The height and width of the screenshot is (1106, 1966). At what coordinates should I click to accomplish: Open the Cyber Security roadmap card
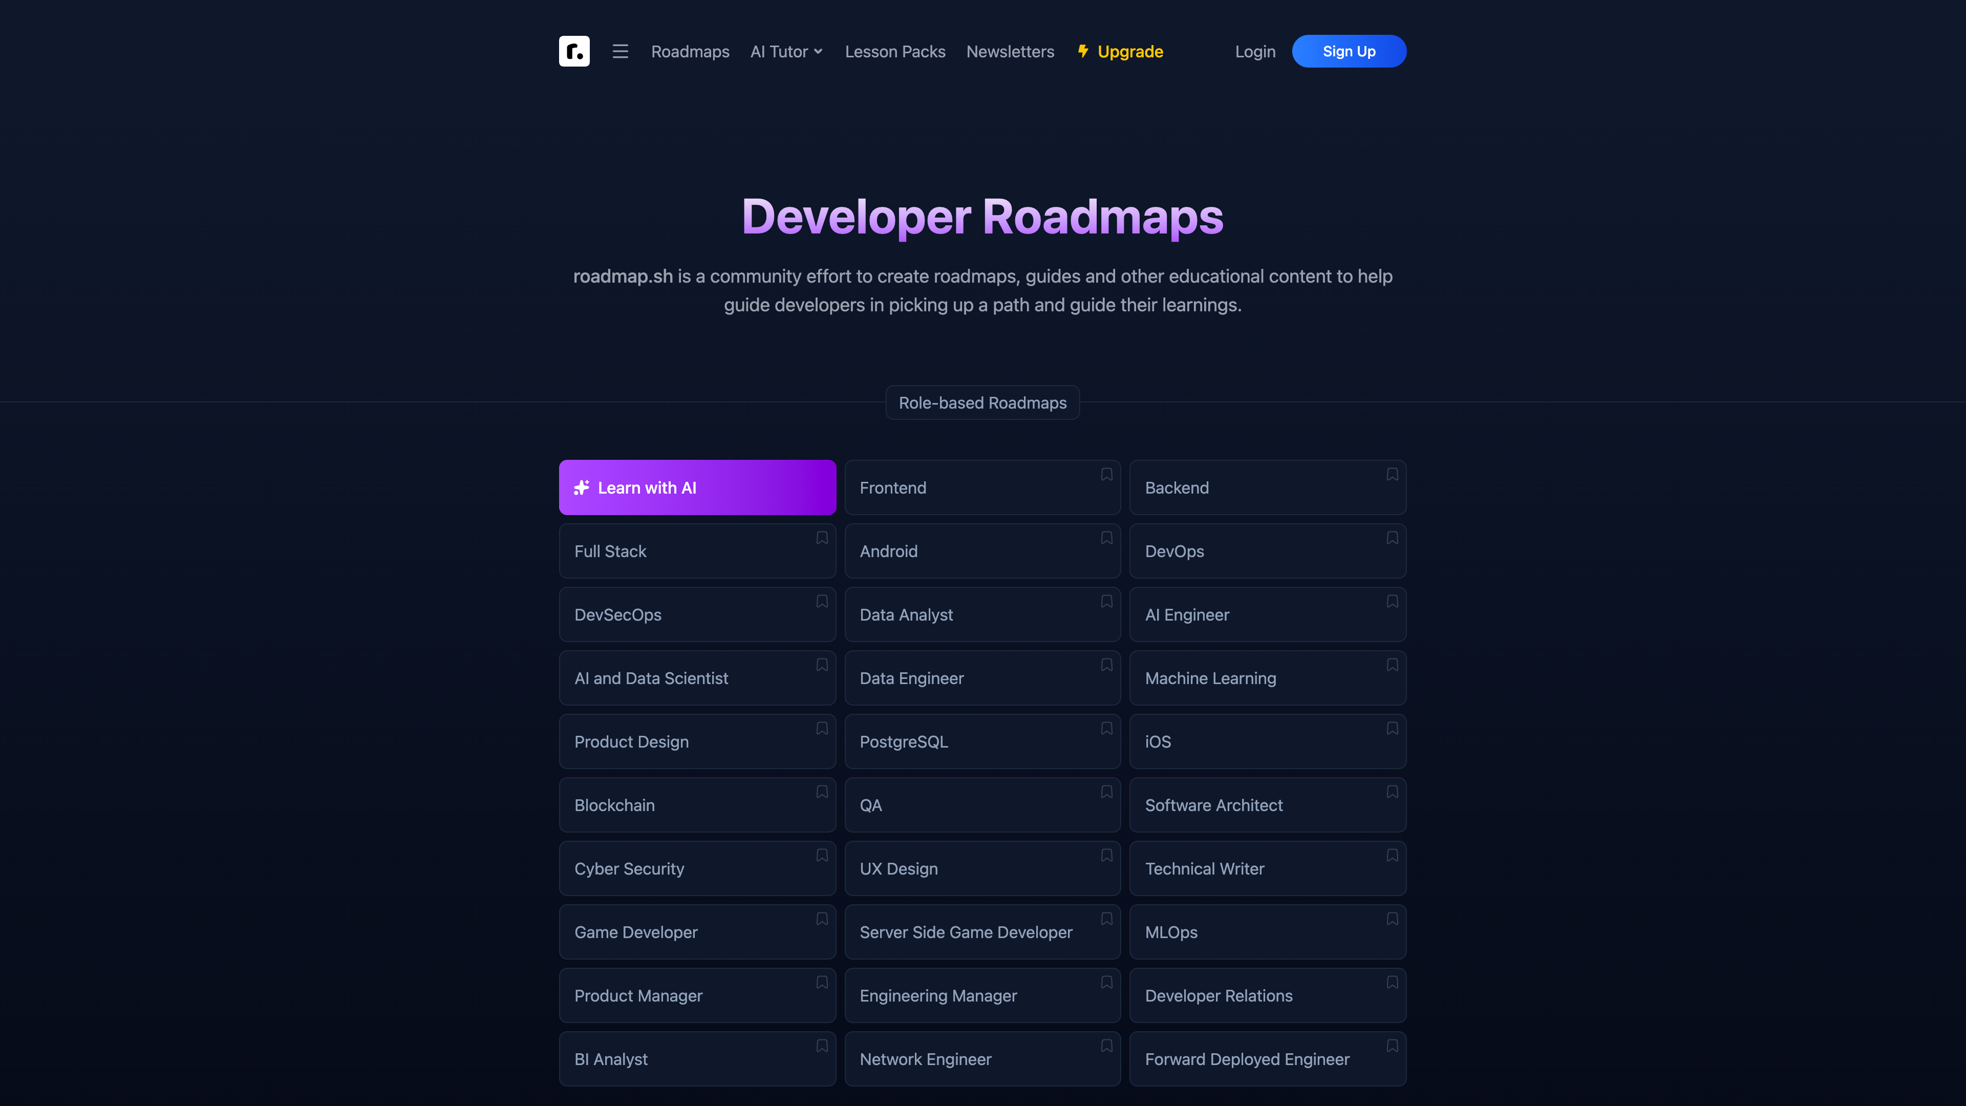pyautogui.click(x=697, y=868)
